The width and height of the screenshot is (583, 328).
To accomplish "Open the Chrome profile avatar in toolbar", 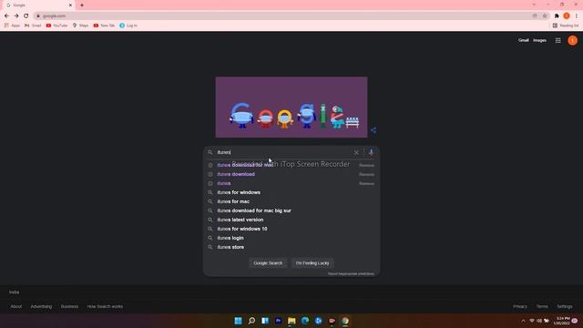I will coord(567,16).
